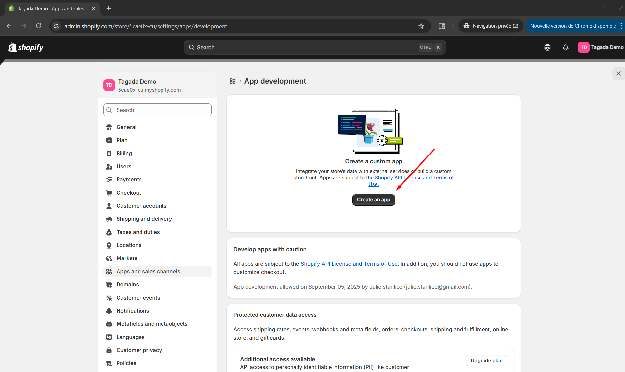The width and height of the screenshot is (625, 372).
Task: Open Taxes and duties
Action: (158, 232)
